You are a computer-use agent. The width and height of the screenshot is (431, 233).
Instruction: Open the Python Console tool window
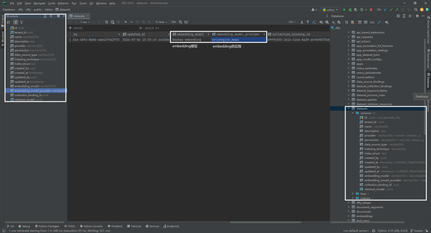91,226
